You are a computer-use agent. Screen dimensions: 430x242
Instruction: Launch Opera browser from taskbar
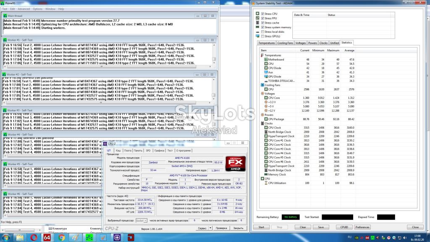34,237
